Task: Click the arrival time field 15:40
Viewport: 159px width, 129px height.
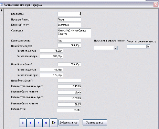Action: pos(69,92)
